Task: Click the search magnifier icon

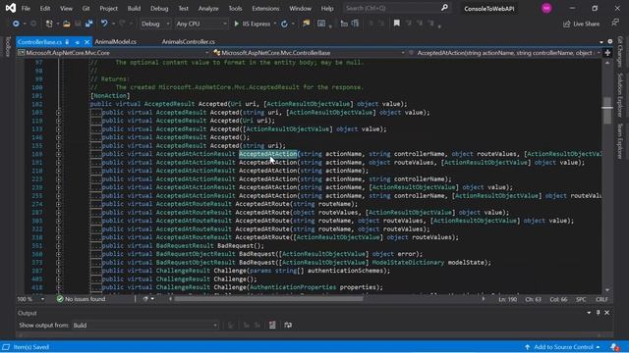Action: (x=444, y=8)
